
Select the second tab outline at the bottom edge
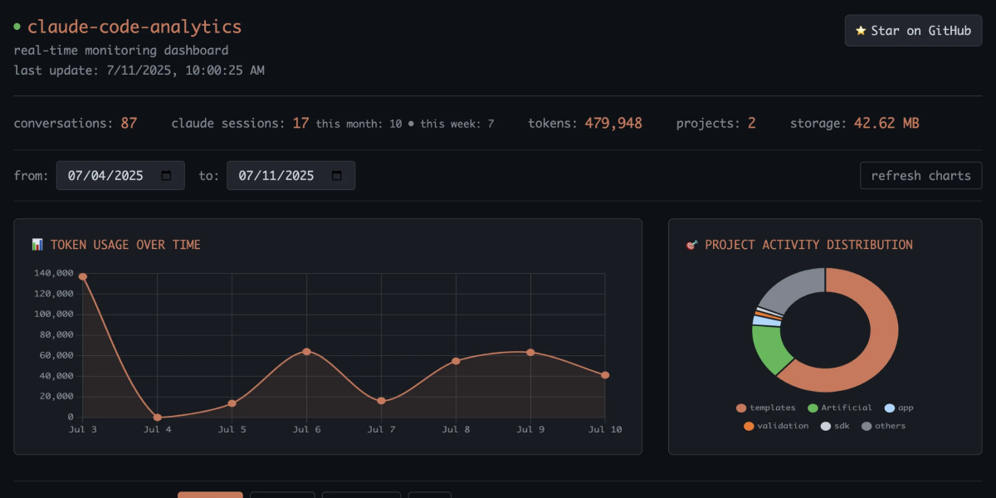point(282,495)
